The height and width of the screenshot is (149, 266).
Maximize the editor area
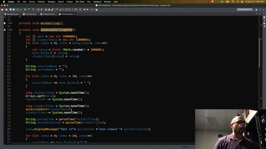260,14
